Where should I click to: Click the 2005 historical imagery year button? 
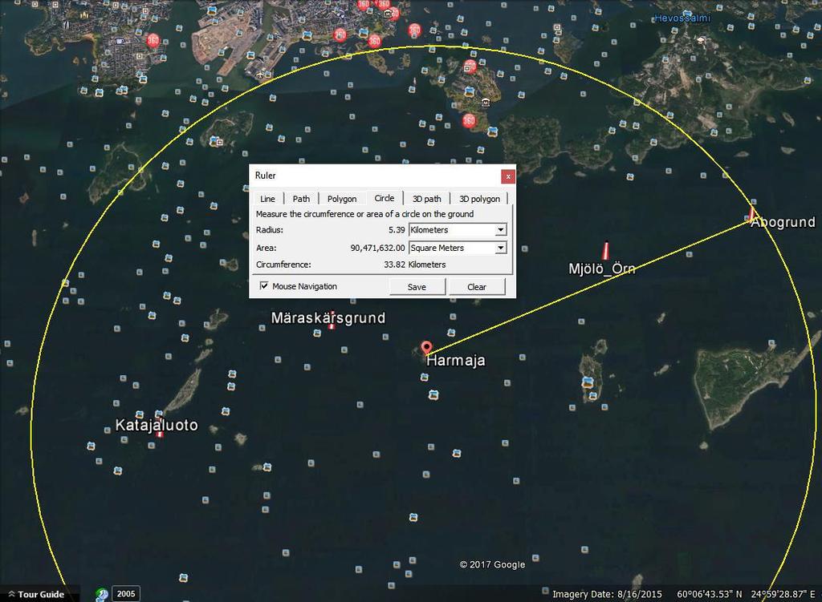[x=126, y=594]
